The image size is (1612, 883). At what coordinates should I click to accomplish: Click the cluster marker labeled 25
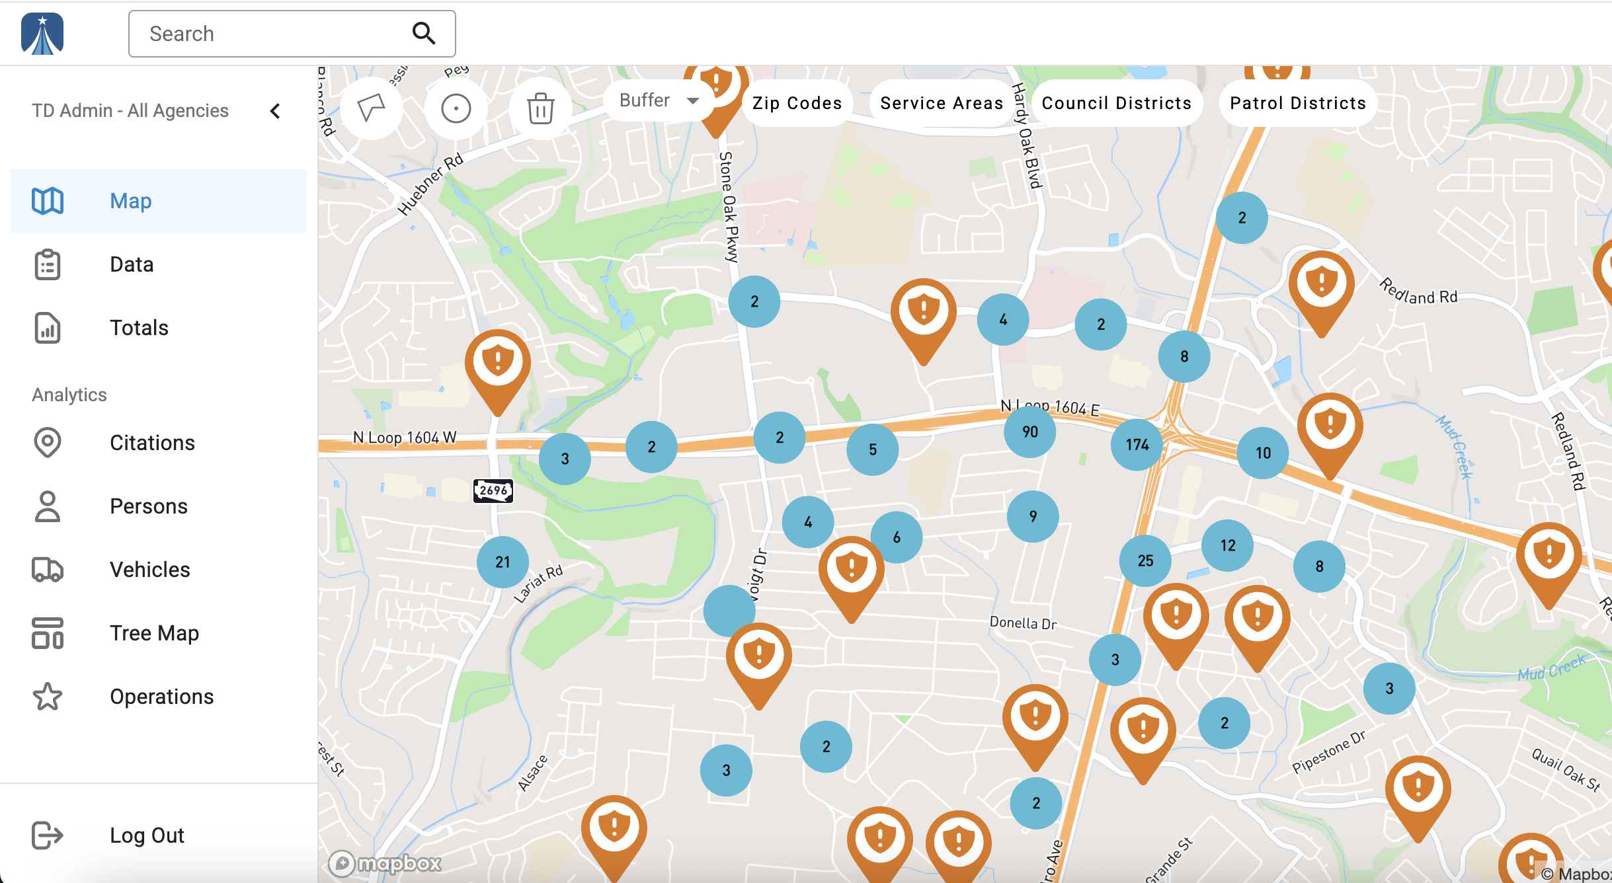pos(1146,561)
